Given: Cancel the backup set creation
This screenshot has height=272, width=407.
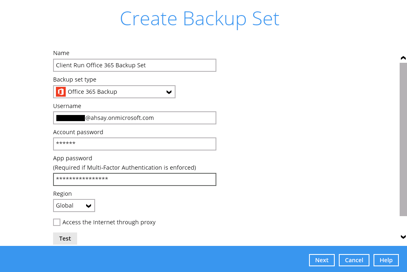Looking at the screenshot, I should click(x=354, y=260).
